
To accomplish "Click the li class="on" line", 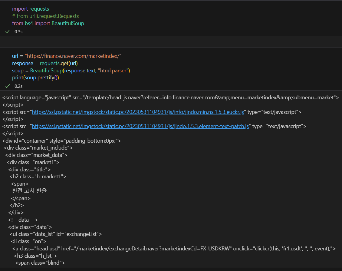I will tap(28, 241).
